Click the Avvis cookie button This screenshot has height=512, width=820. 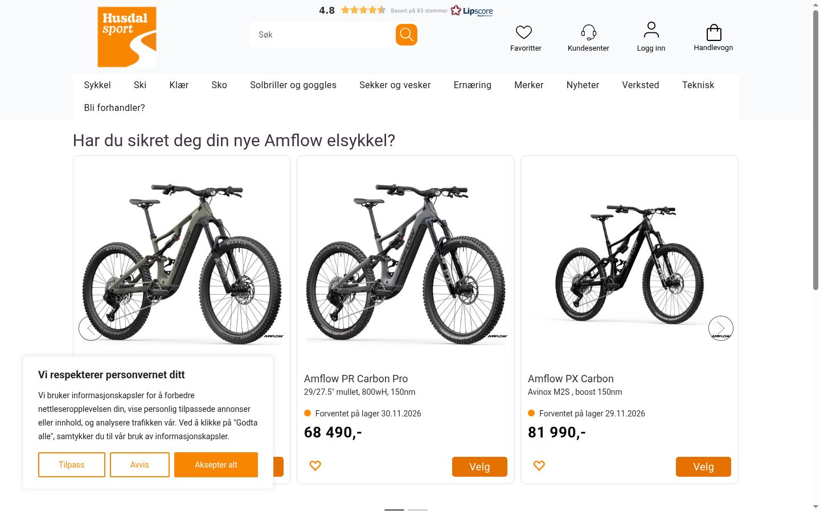click(140, 465)
